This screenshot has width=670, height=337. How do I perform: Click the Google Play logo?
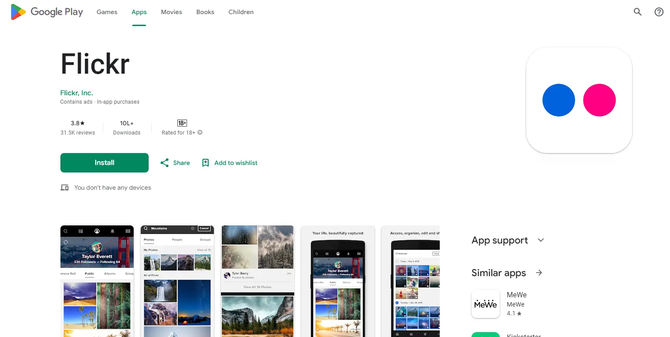tap(47, 12)
